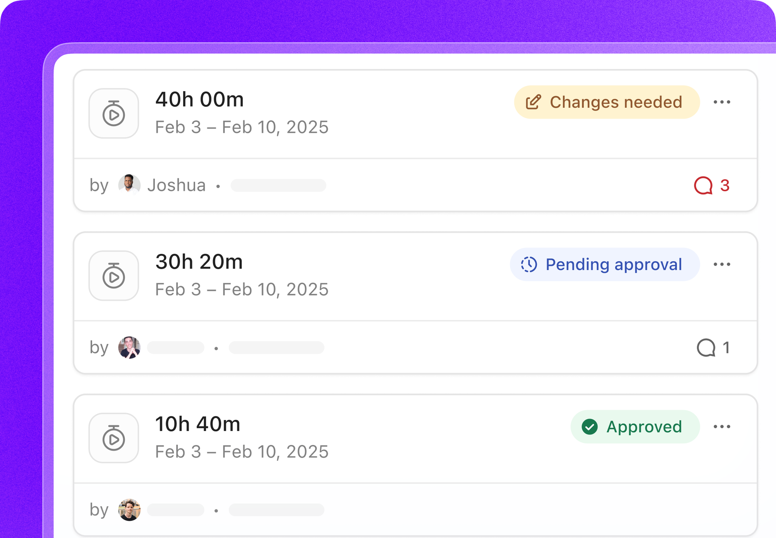
Task: Click the timer icon on 40h 00m card
Action: [x=114, y=113]
